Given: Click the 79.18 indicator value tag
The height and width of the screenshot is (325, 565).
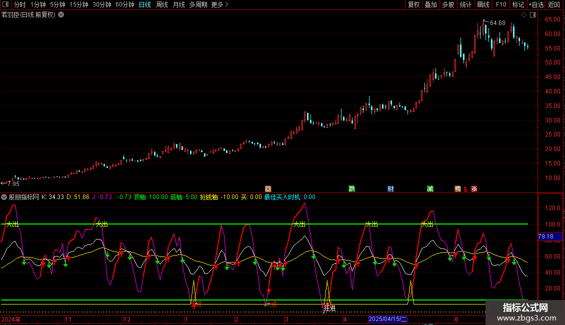Looking at the screenshot, I should tap(549, 236).
